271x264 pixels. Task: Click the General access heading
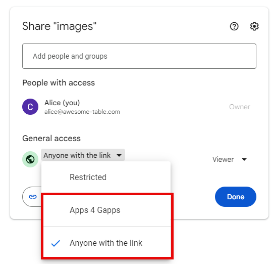tap(51, 139)
